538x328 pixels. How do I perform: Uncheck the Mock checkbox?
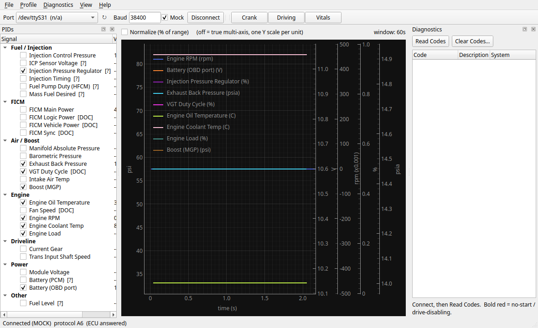[165, 17]
